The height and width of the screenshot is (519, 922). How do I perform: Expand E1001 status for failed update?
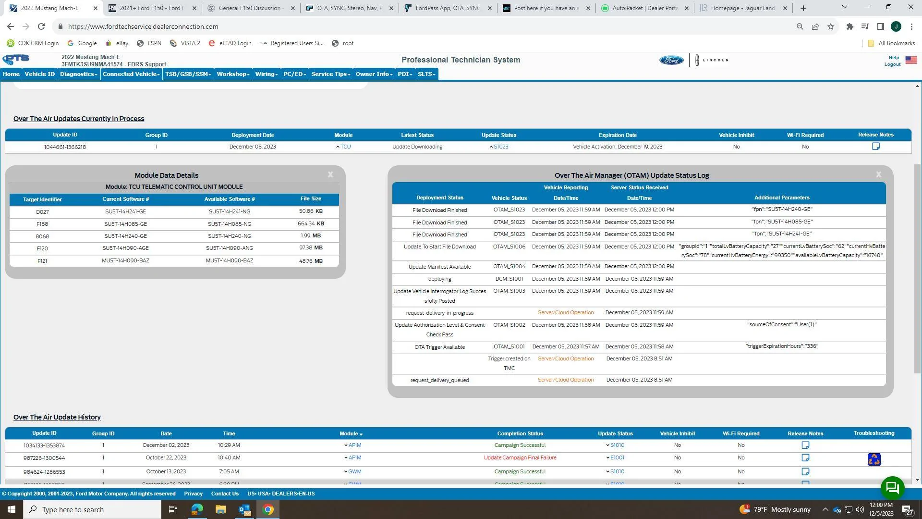point(615,458)
